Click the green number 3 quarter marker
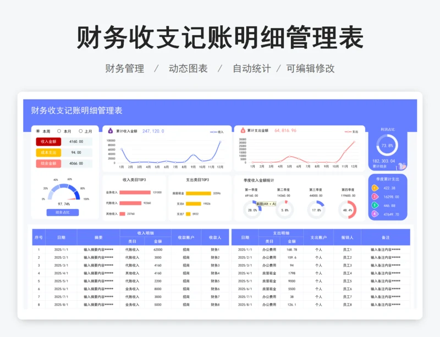 (x=375, y=206)
